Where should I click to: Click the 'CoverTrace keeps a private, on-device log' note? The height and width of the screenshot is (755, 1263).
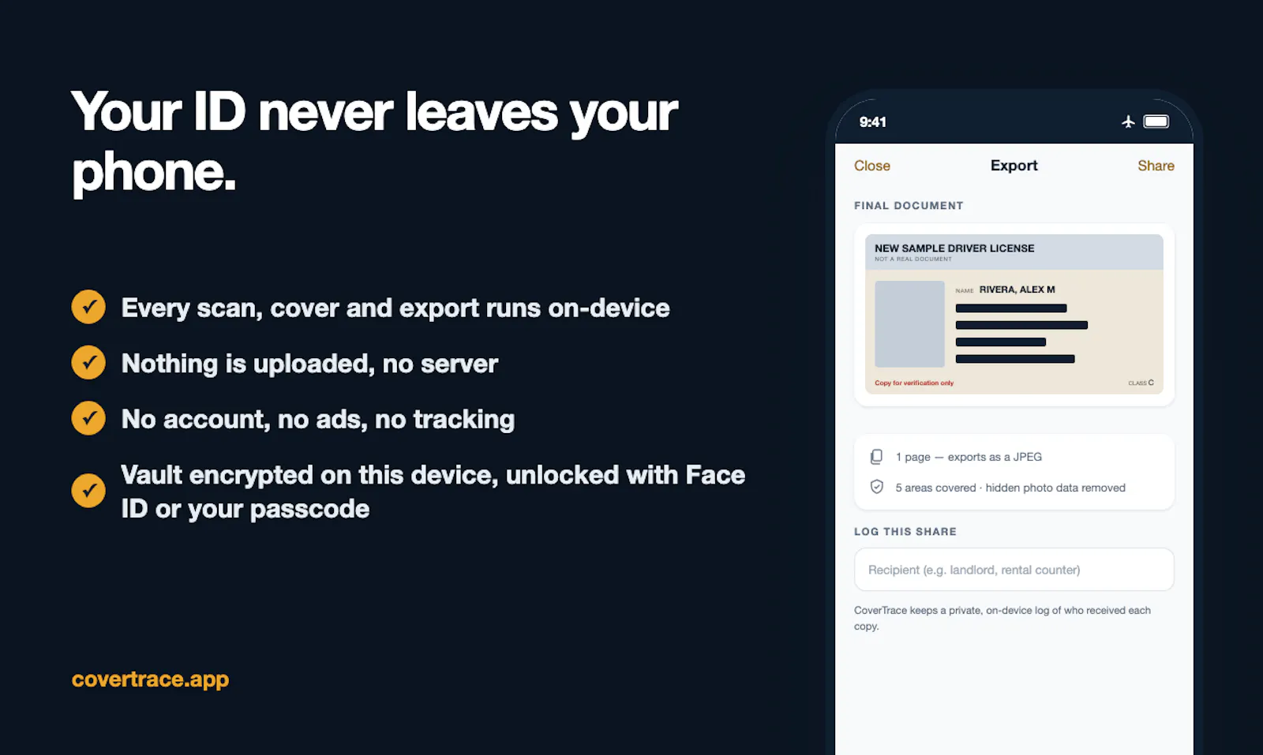(x=1003, y=618)
